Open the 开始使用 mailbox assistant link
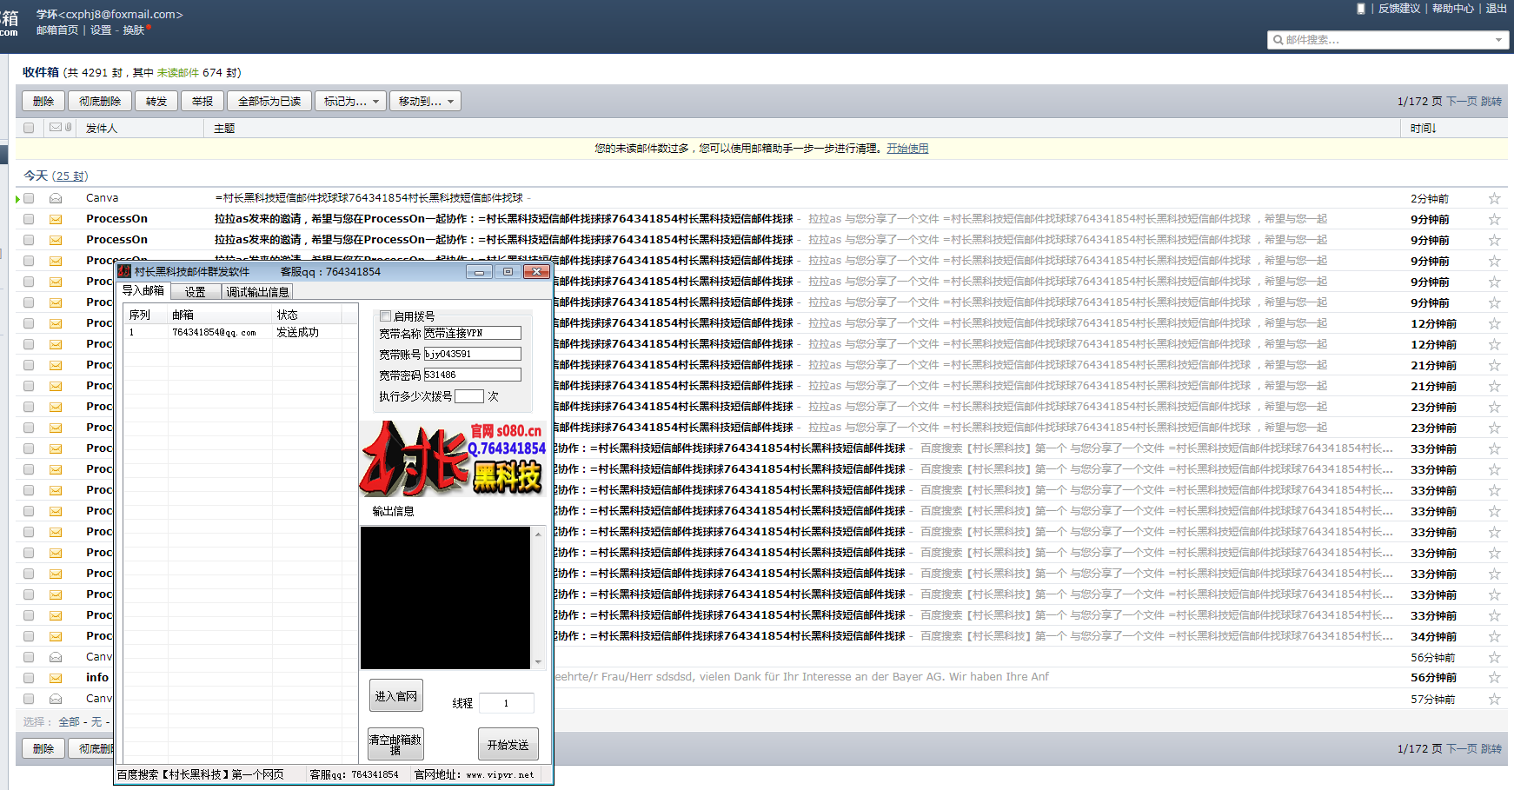This screenshot has height=790, width=1514. pyautogui.click(x=907, y=149)
